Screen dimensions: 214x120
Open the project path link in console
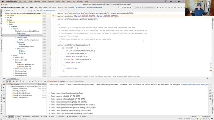click(x=195, y=84)
